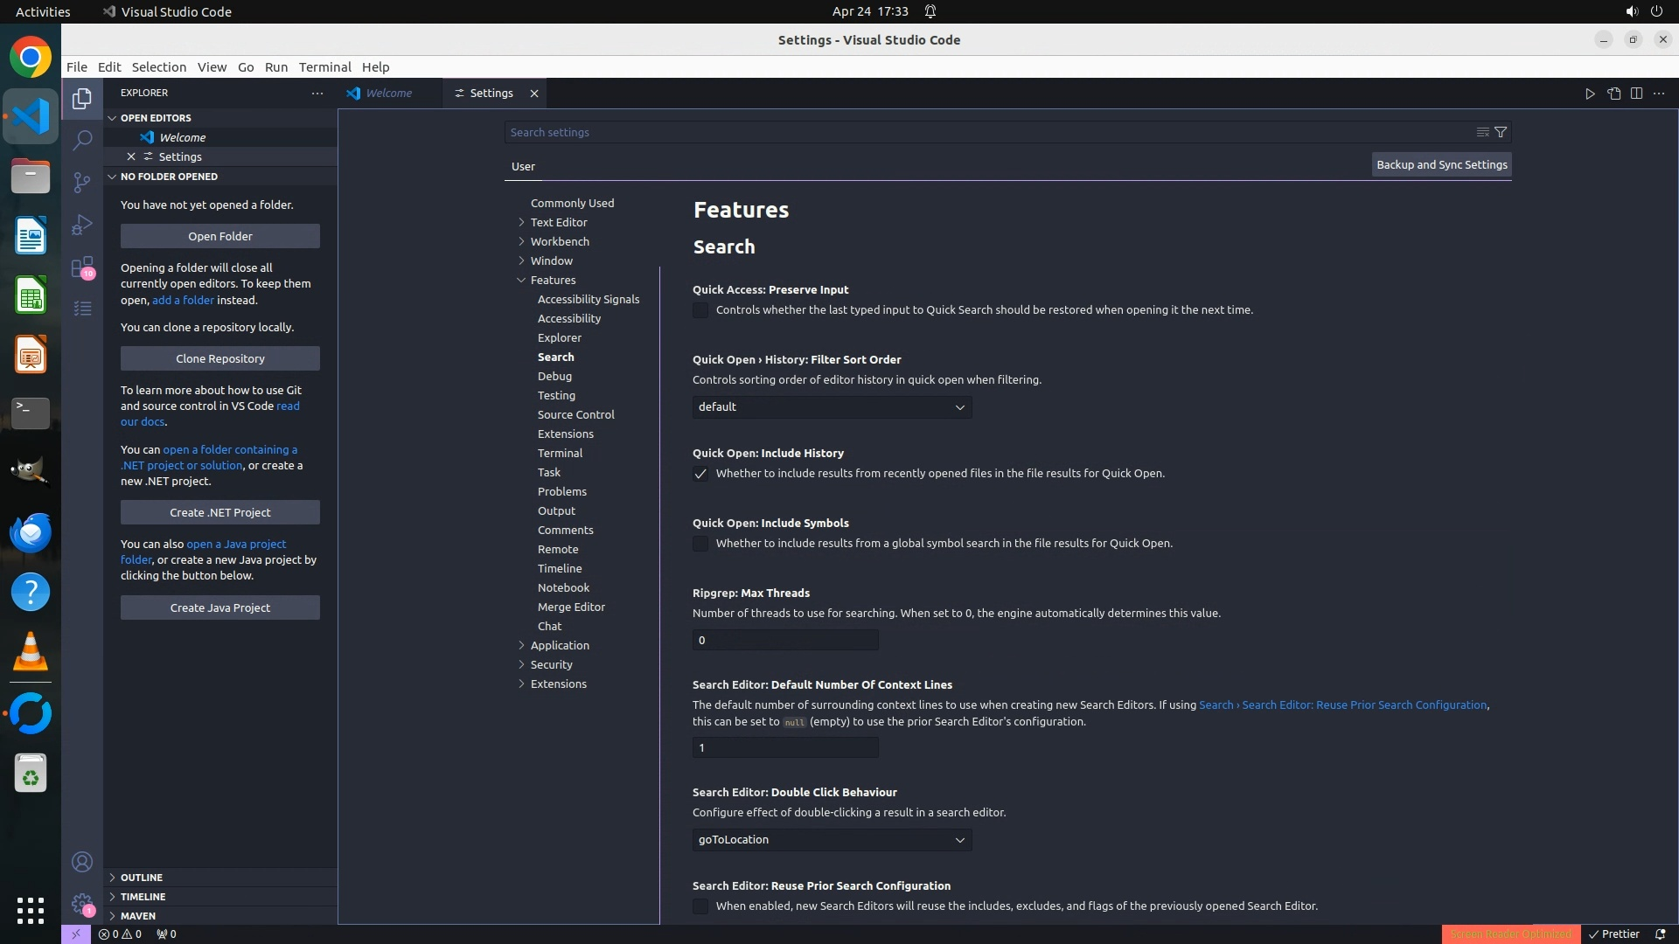Click the Manage gear icon
This screenshot has width=1679, height=944.
(82, 905)
